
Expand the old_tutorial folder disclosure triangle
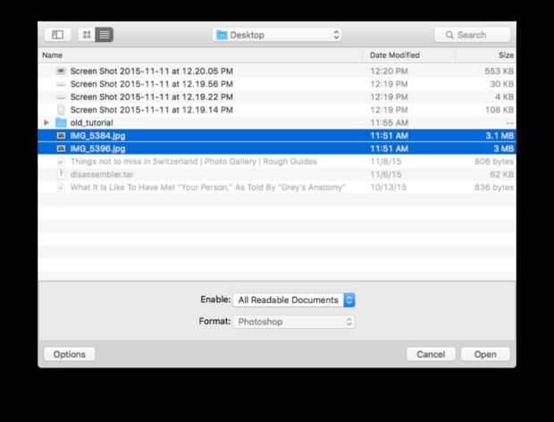point(46,122)
